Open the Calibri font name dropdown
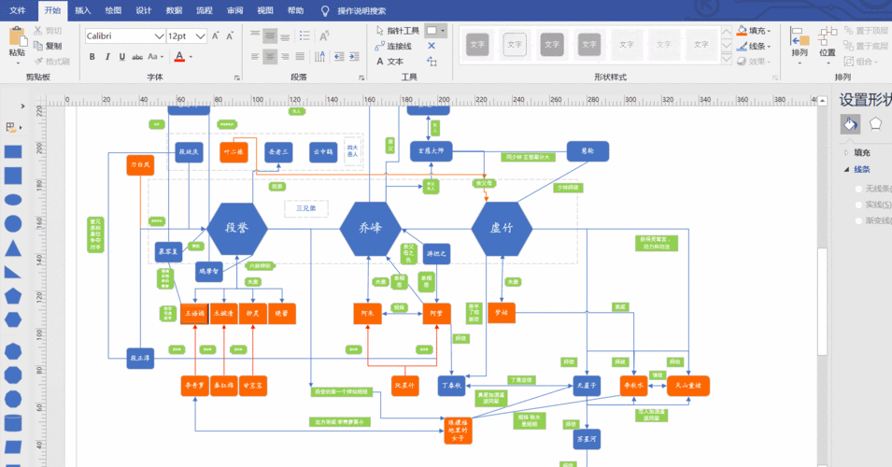Image resolution: width=892 pixels, height=467 pixels. pos(159,35)
